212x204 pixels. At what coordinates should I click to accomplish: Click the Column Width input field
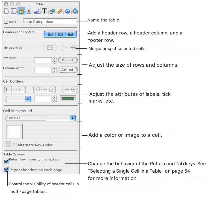point(43,70)
